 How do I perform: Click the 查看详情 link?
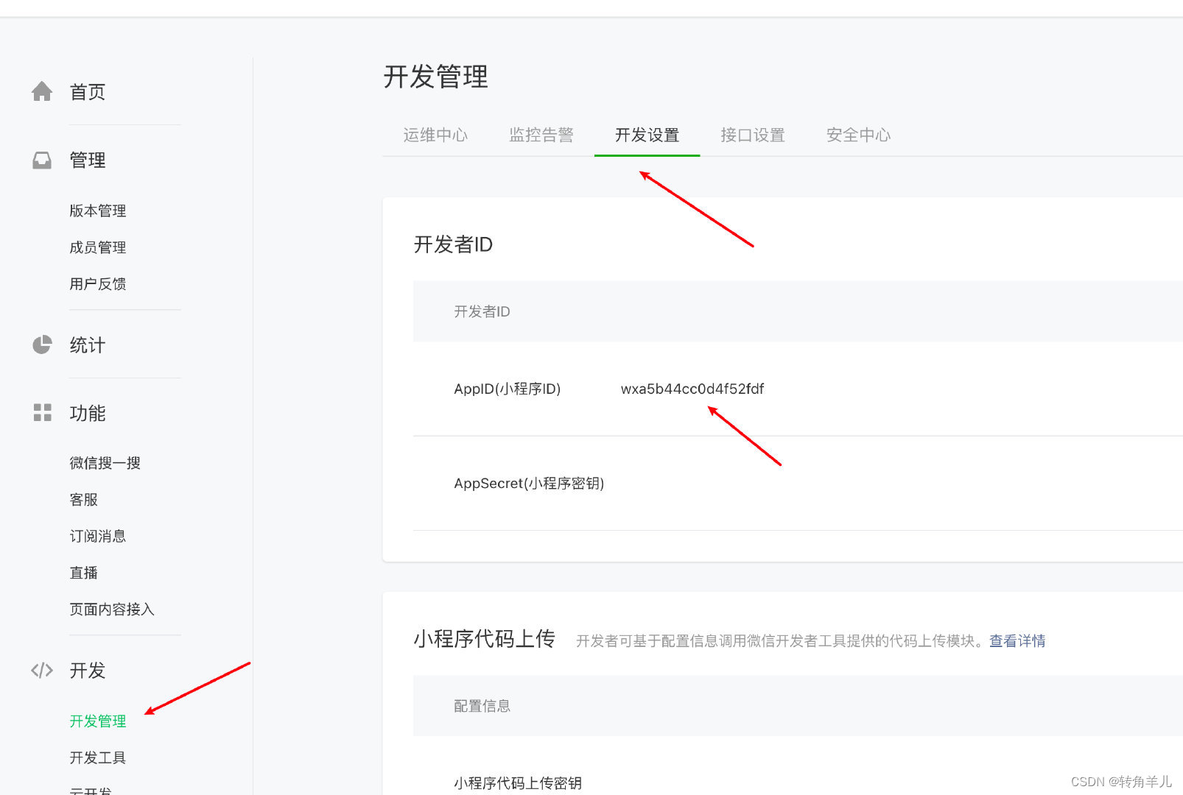(x=1017, y=640)
